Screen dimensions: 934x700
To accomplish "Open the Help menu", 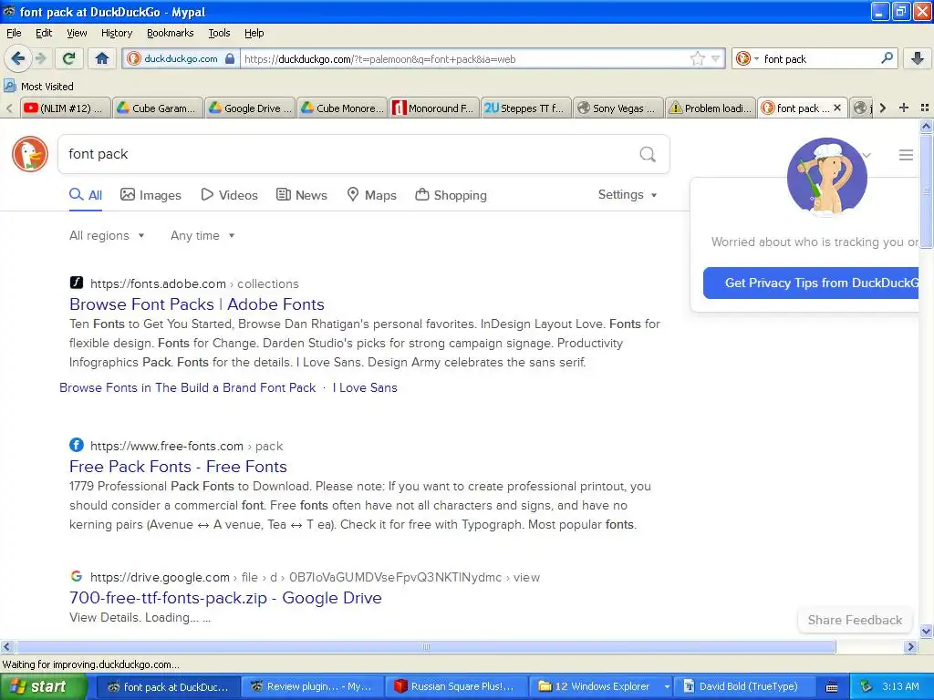I will click(254, 33).
